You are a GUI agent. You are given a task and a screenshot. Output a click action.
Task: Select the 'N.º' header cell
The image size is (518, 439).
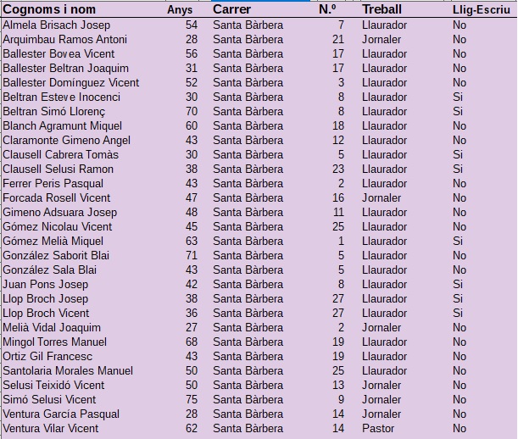tap(327, 9)
